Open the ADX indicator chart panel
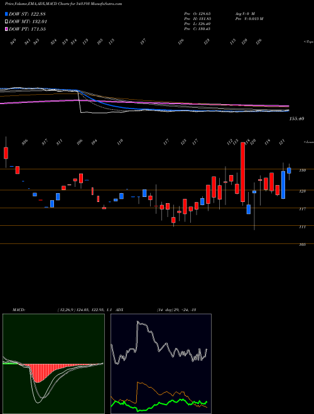The height and width of the screenshot is (414, 314). (x=161, y=364)
